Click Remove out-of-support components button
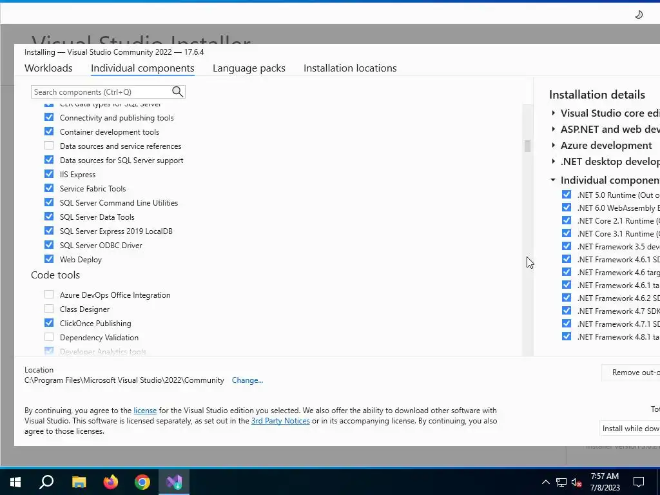 (630, 373)
